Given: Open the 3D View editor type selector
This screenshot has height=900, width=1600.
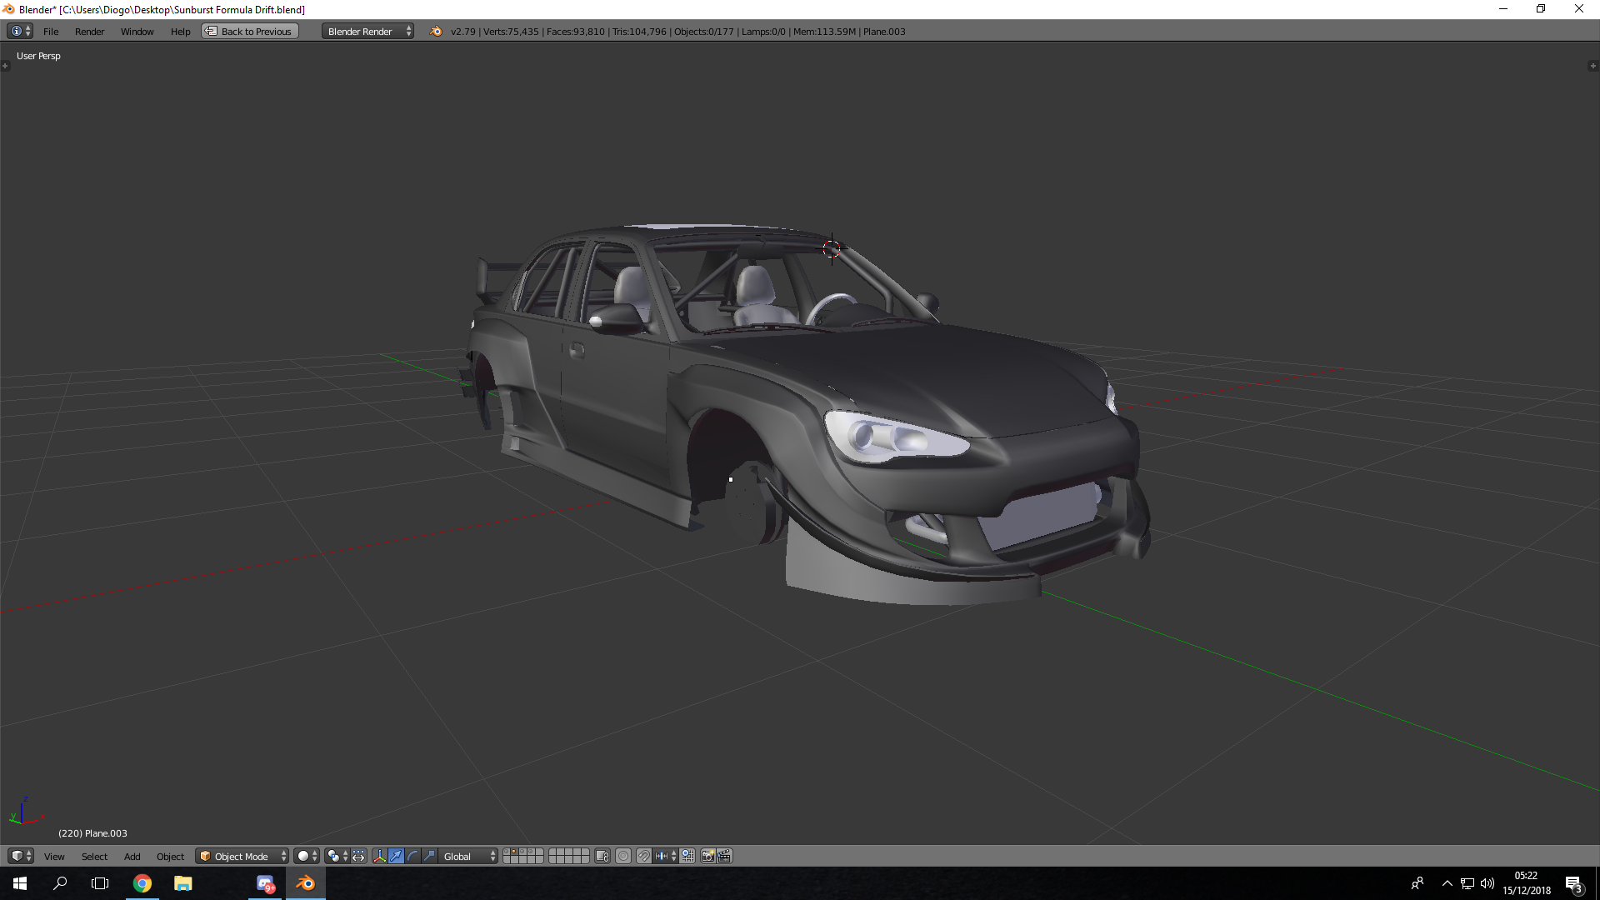Looking at the screenshot, I should click(20, 856).
